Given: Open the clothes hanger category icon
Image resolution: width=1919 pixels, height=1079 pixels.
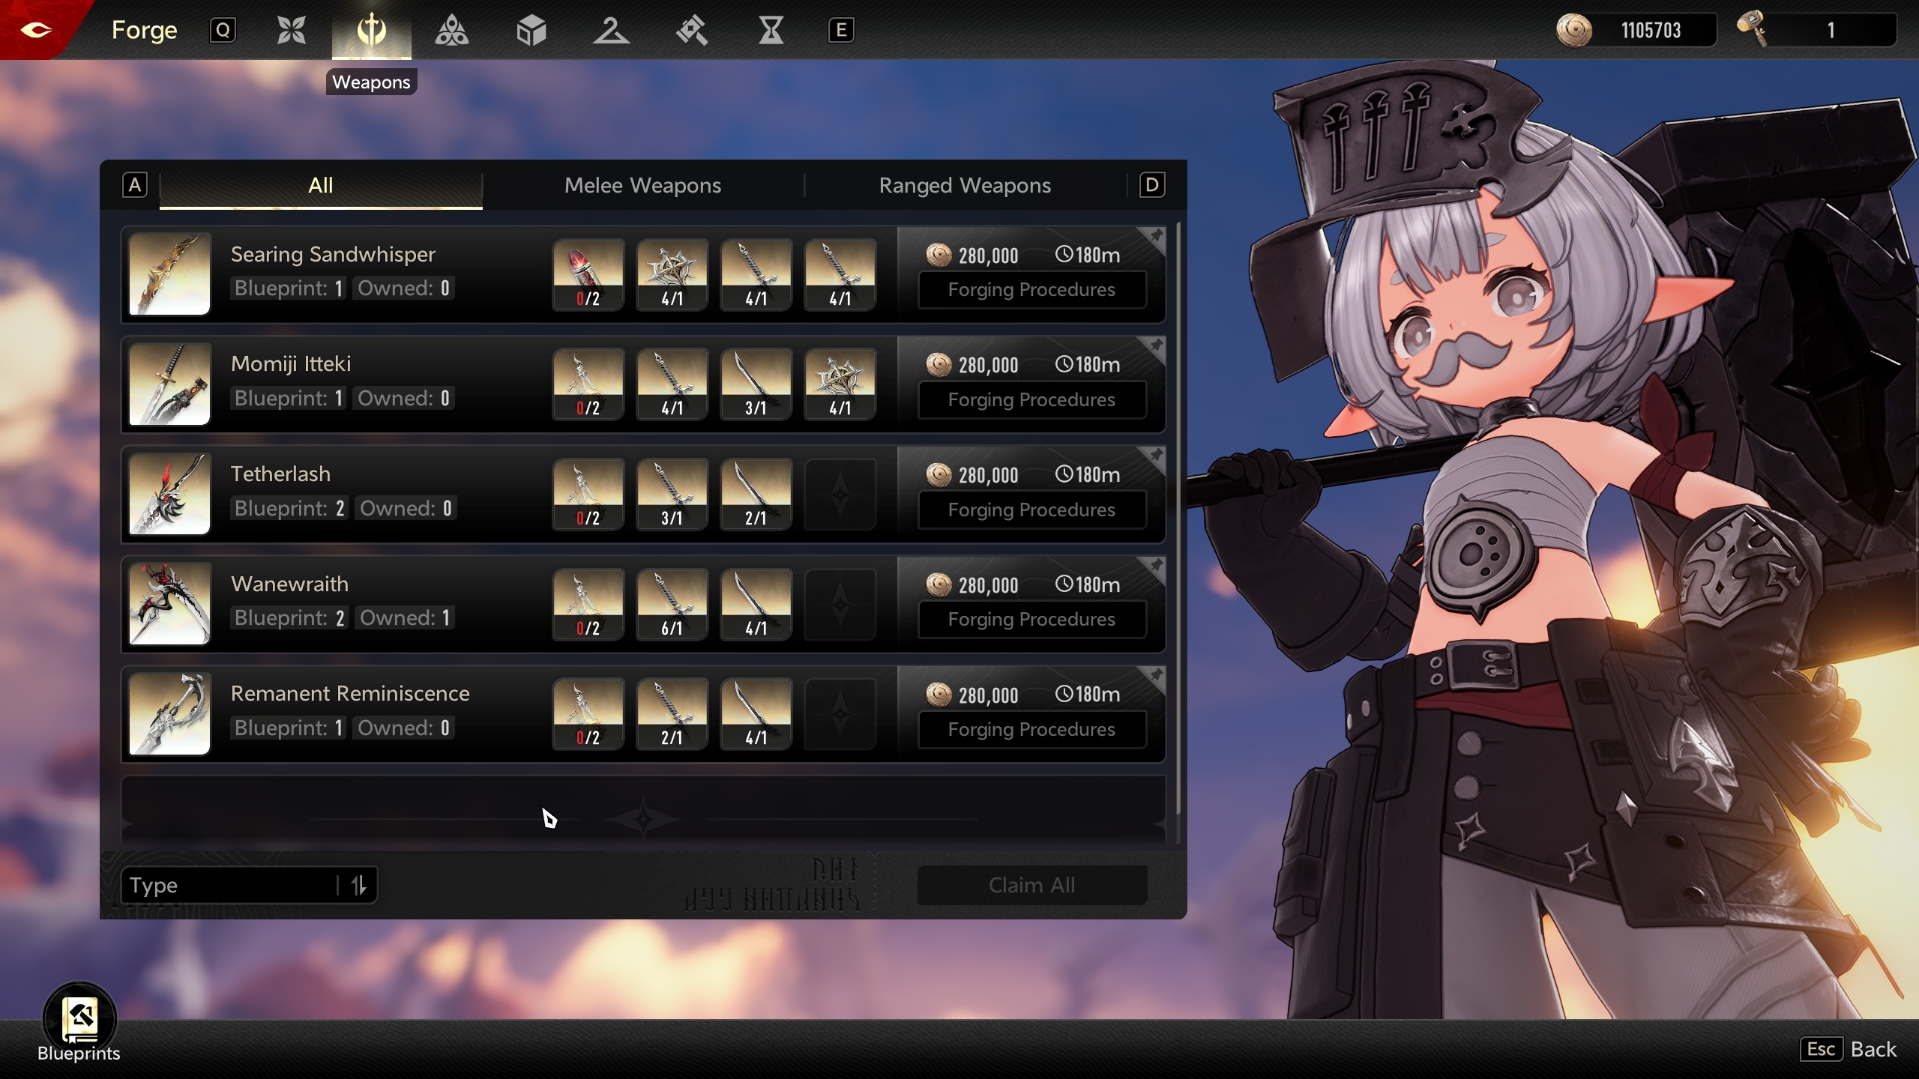Looking at the screenshot, I should coord(611,31).
